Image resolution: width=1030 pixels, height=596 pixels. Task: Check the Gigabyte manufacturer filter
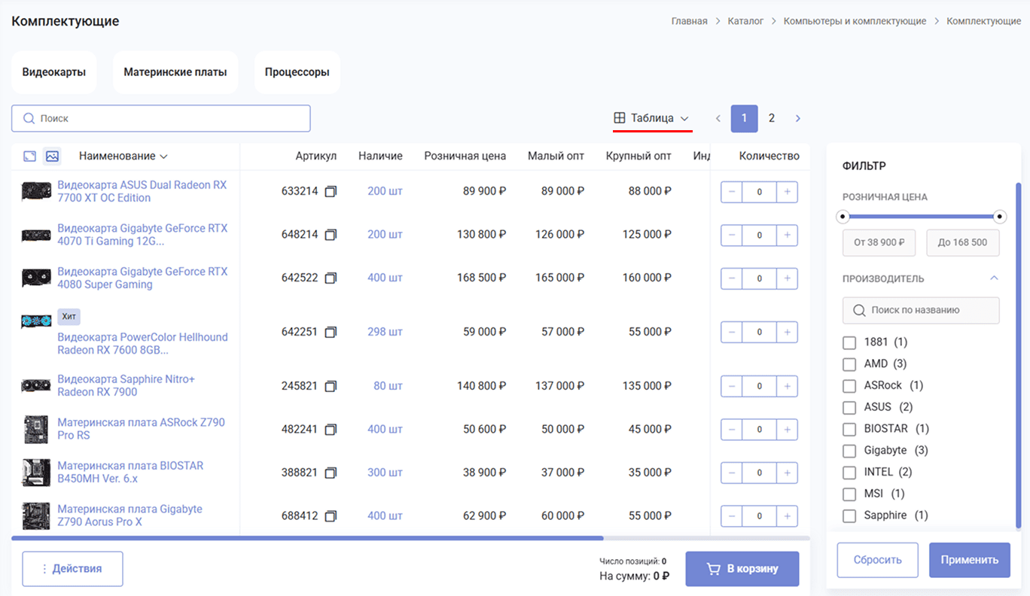[849, 451]
